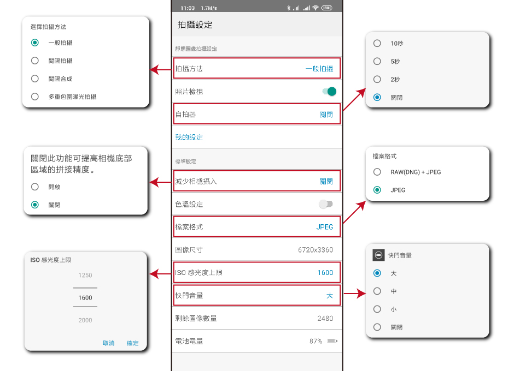Click the Wi-Fi icon in status bar

click(x=316, y=8)
